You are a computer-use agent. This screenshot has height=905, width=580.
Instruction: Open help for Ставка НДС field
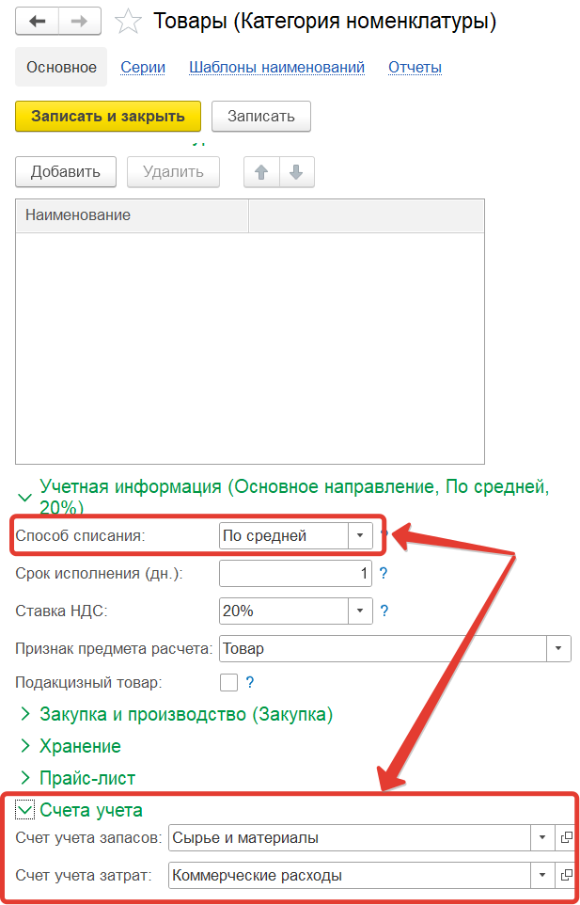tap(384, 611)
